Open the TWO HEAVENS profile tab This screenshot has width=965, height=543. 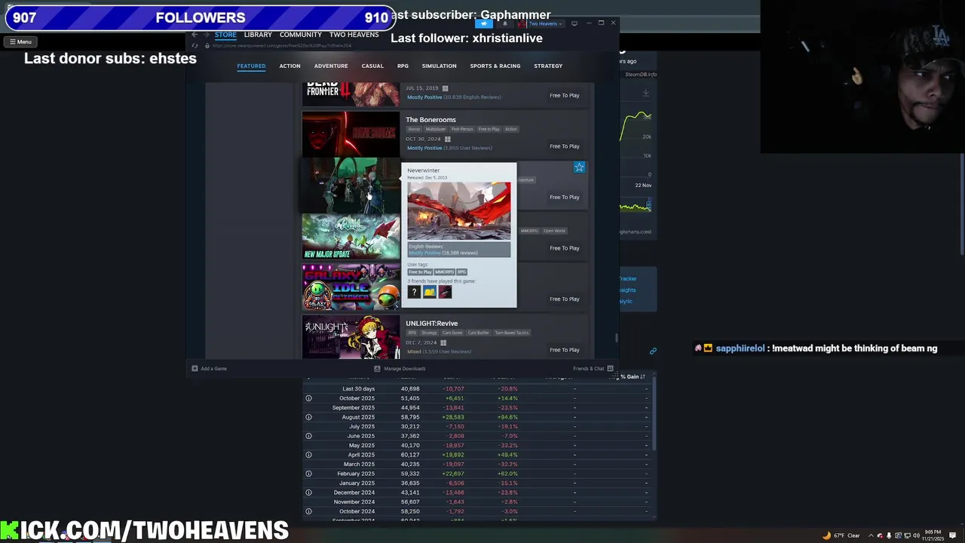tap(354, 35)
